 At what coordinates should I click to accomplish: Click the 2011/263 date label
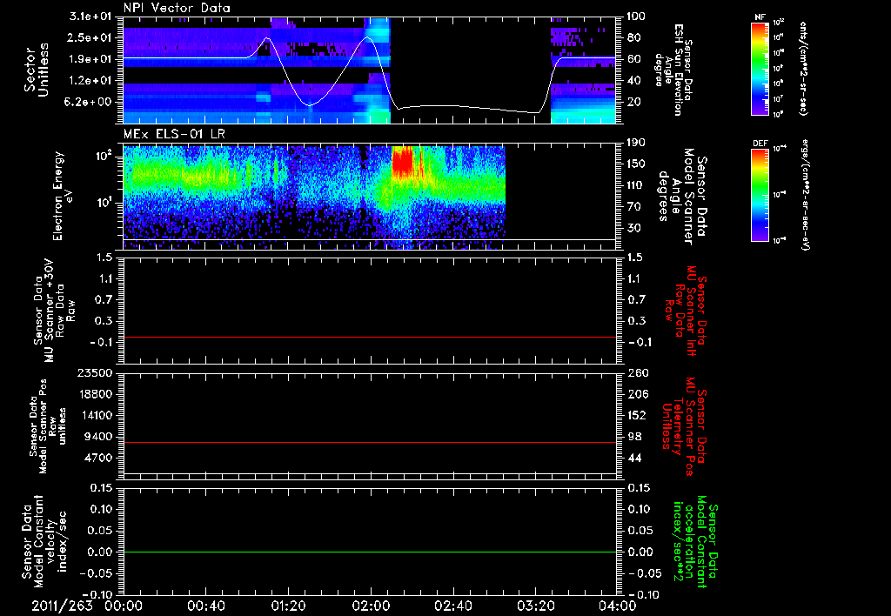[x=62, y=606]
